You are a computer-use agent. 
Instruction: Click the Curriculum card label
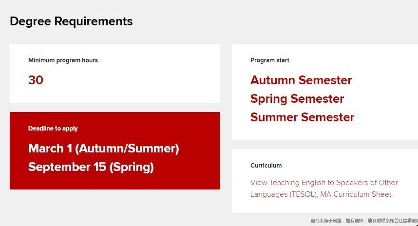tap(266, 166)
